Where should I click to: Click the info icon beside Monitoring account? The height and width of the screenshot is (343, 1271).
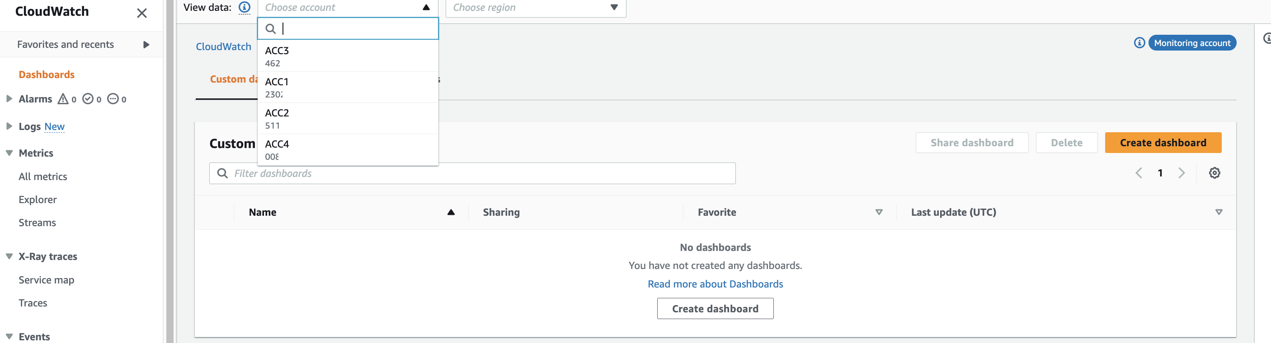(x=1139, y=43)
